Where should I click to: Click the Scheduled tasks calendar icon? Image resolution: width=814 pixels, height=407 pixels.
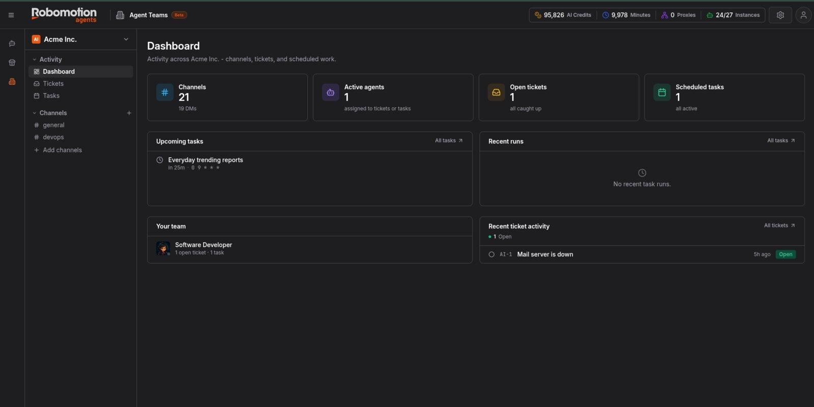pos(662,92)
